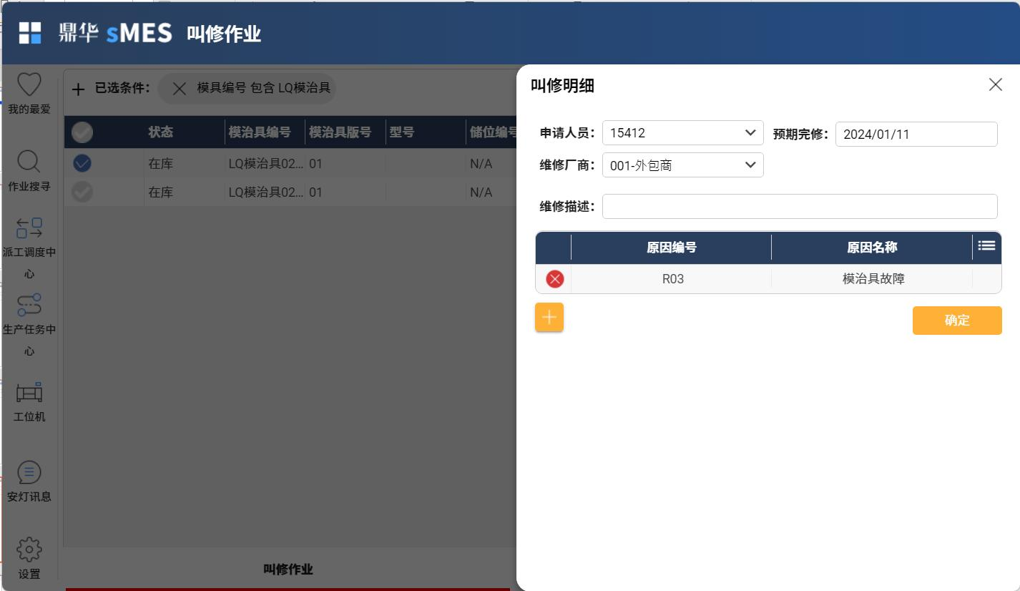Click the 预期完修 date field
1020x591 pixels.
(916, 134)
